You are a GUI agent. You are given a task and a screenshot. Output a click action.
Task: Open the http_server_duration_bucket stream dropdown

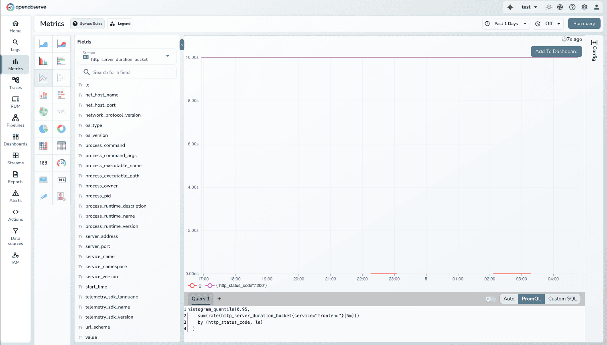pos(127,56)
